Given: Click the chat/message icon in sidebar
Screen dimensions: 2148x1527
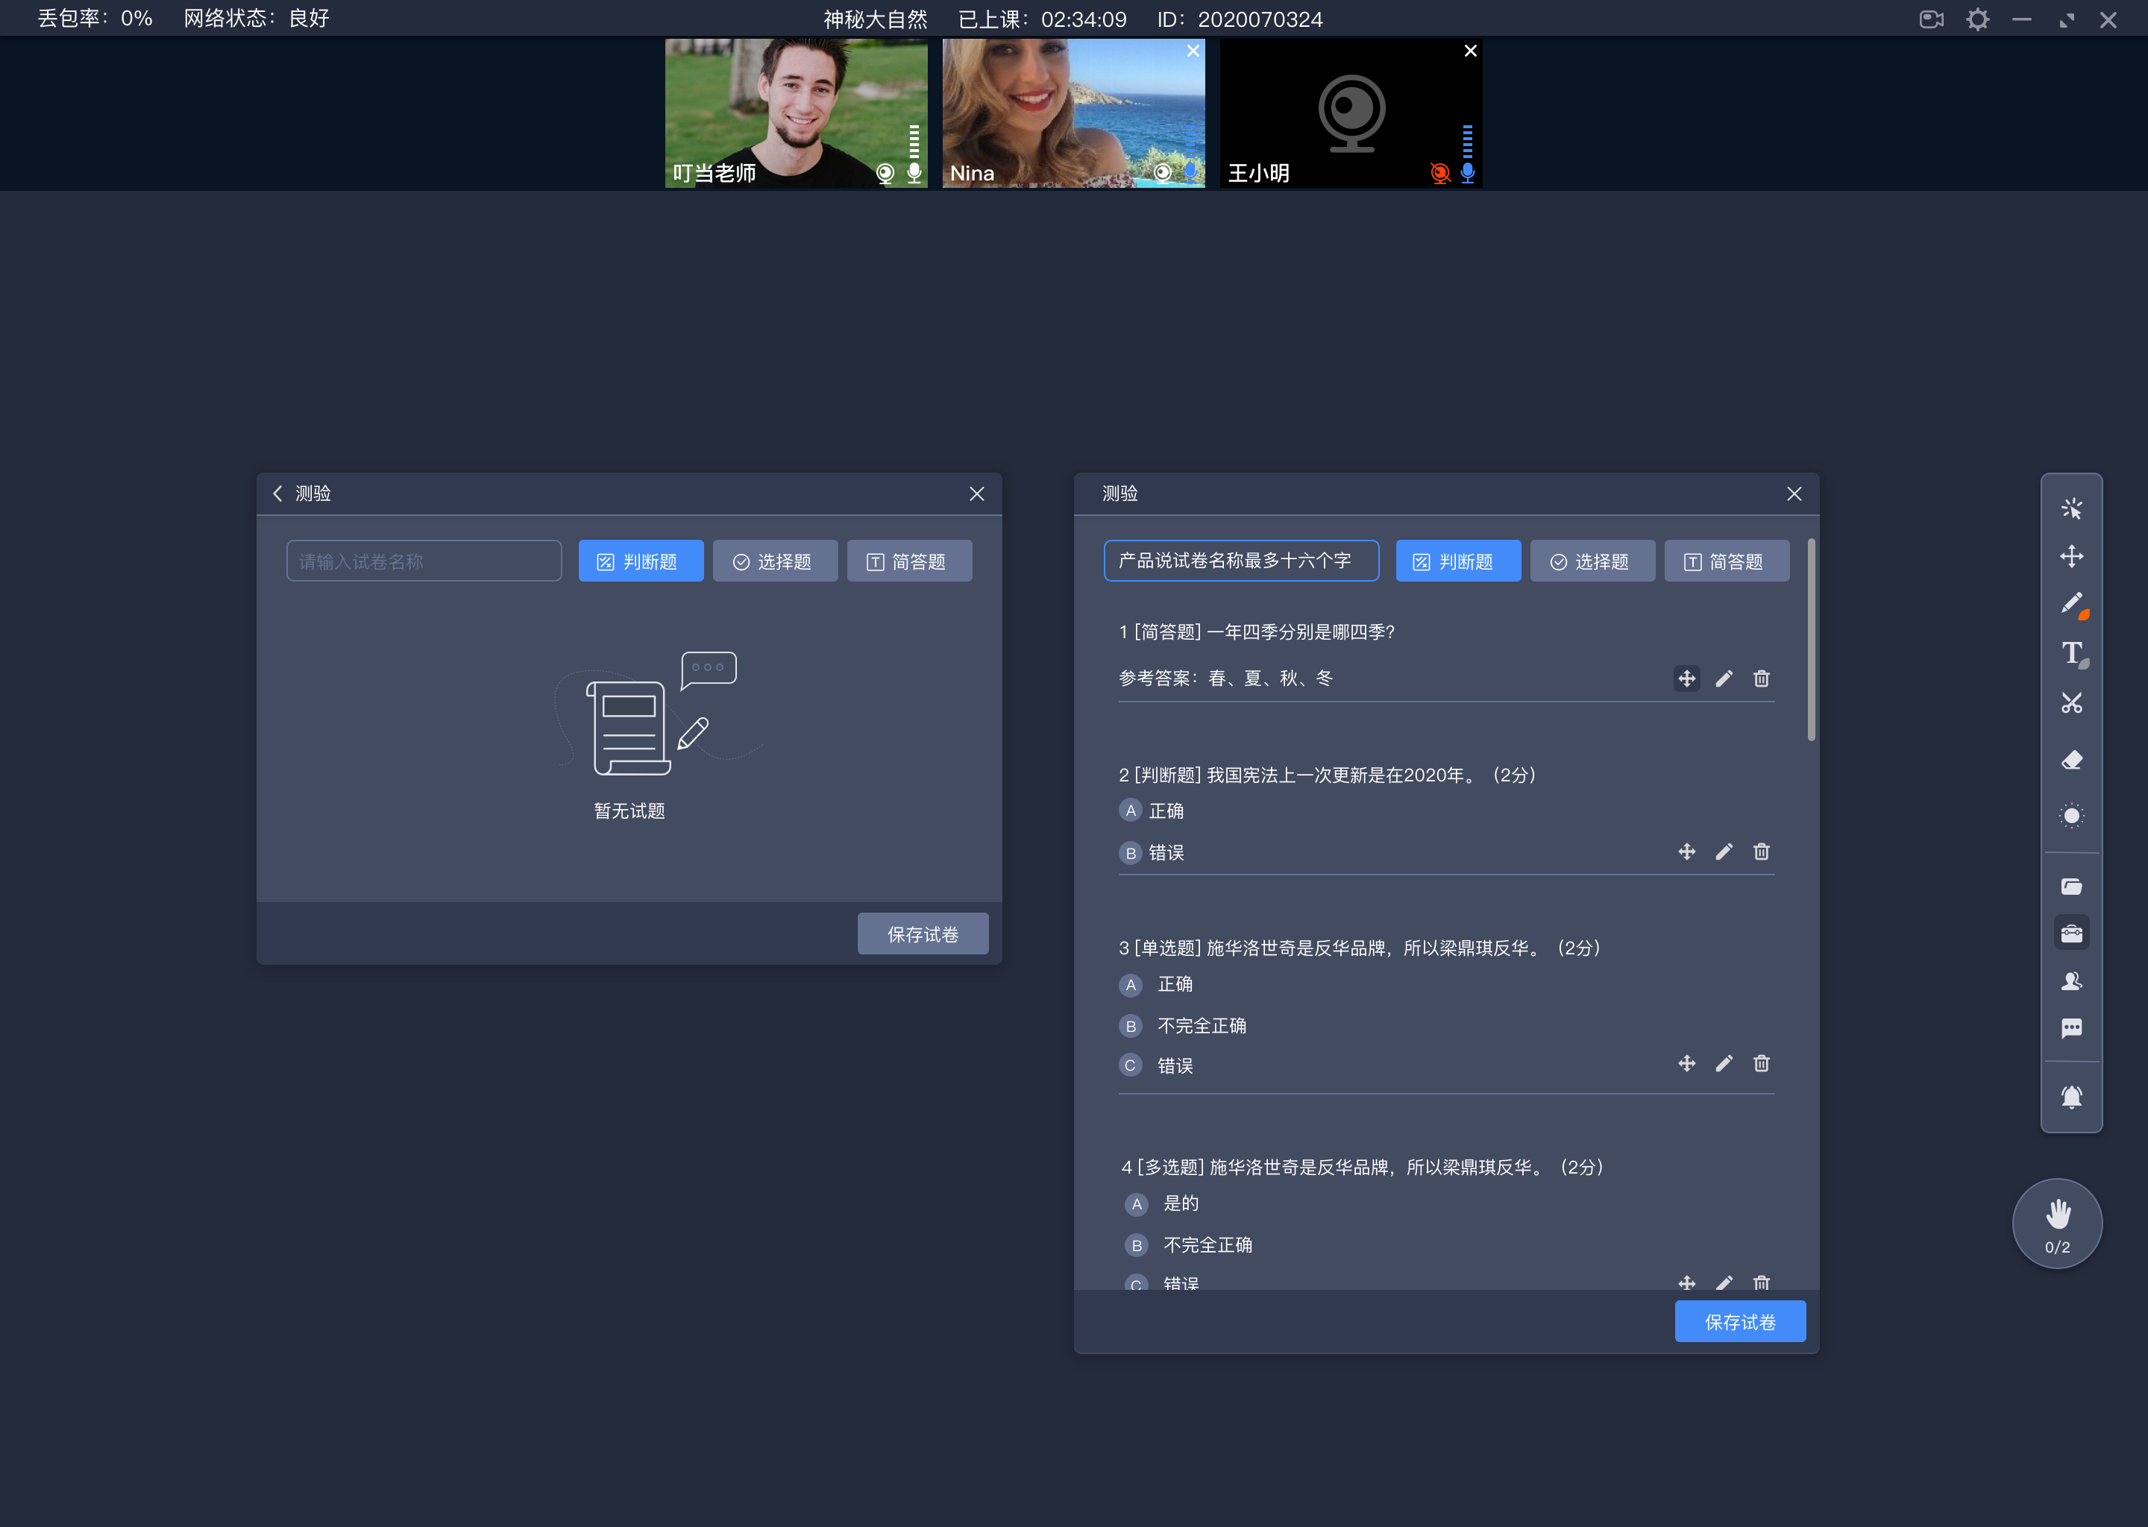Looking at the screenshot, I should [2072, 1031].
